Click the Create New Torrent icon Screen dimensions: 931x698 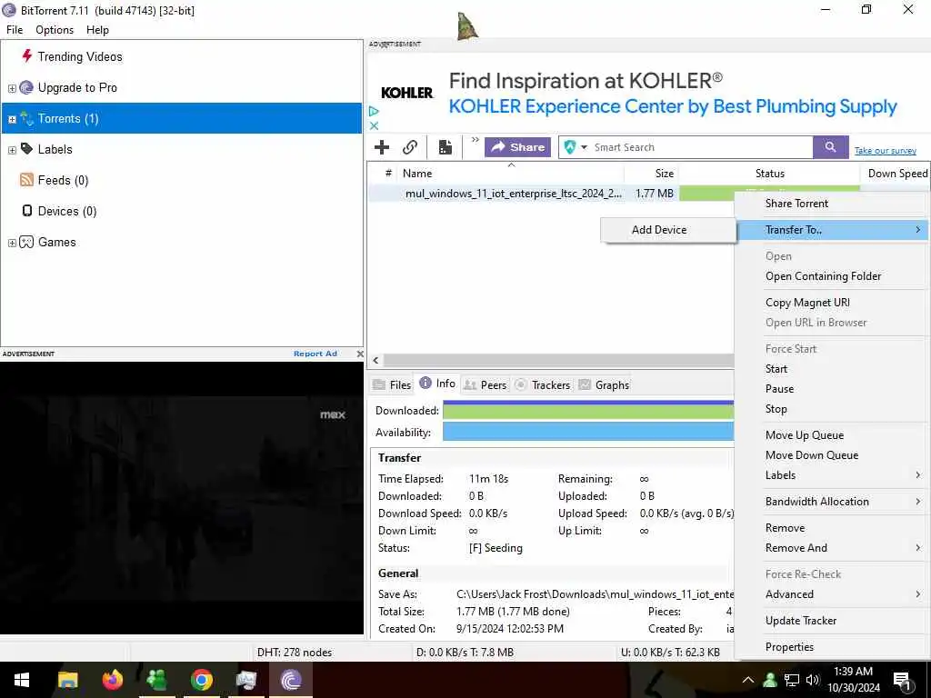[445, 147]
